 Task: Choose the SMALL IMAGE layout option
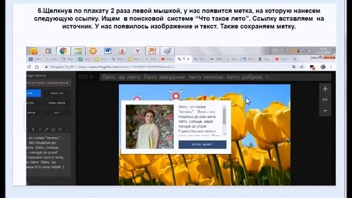(x=57, y=103)
